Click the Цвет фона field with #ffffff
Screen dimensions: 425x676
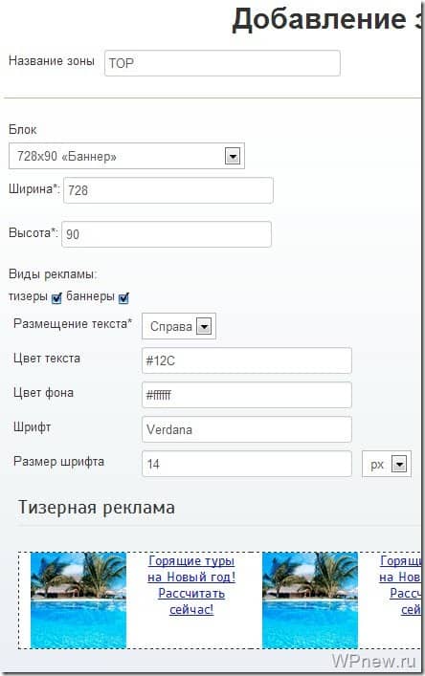246,395
